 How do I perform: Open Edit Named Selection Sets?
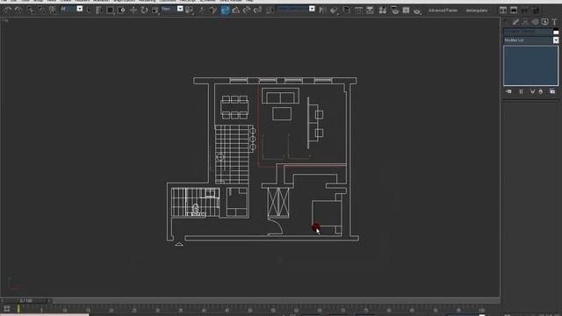(270, 11)
